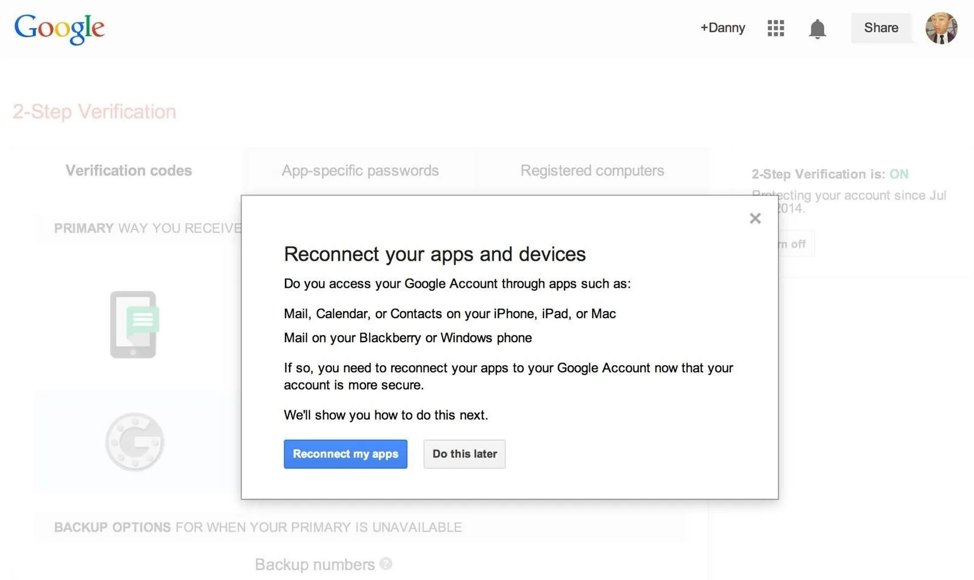Click the PRIMARY WAY YOU RECEIVE header
The height and width of the screenshot is (580, 974).
147,228
